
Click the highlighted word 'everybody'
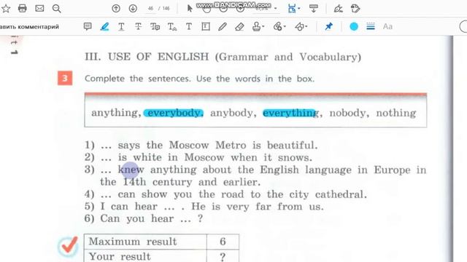click(x=174, y=113)
